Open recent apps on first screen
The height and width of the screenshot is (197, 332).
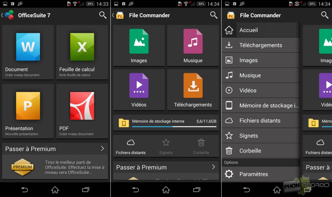86,190
